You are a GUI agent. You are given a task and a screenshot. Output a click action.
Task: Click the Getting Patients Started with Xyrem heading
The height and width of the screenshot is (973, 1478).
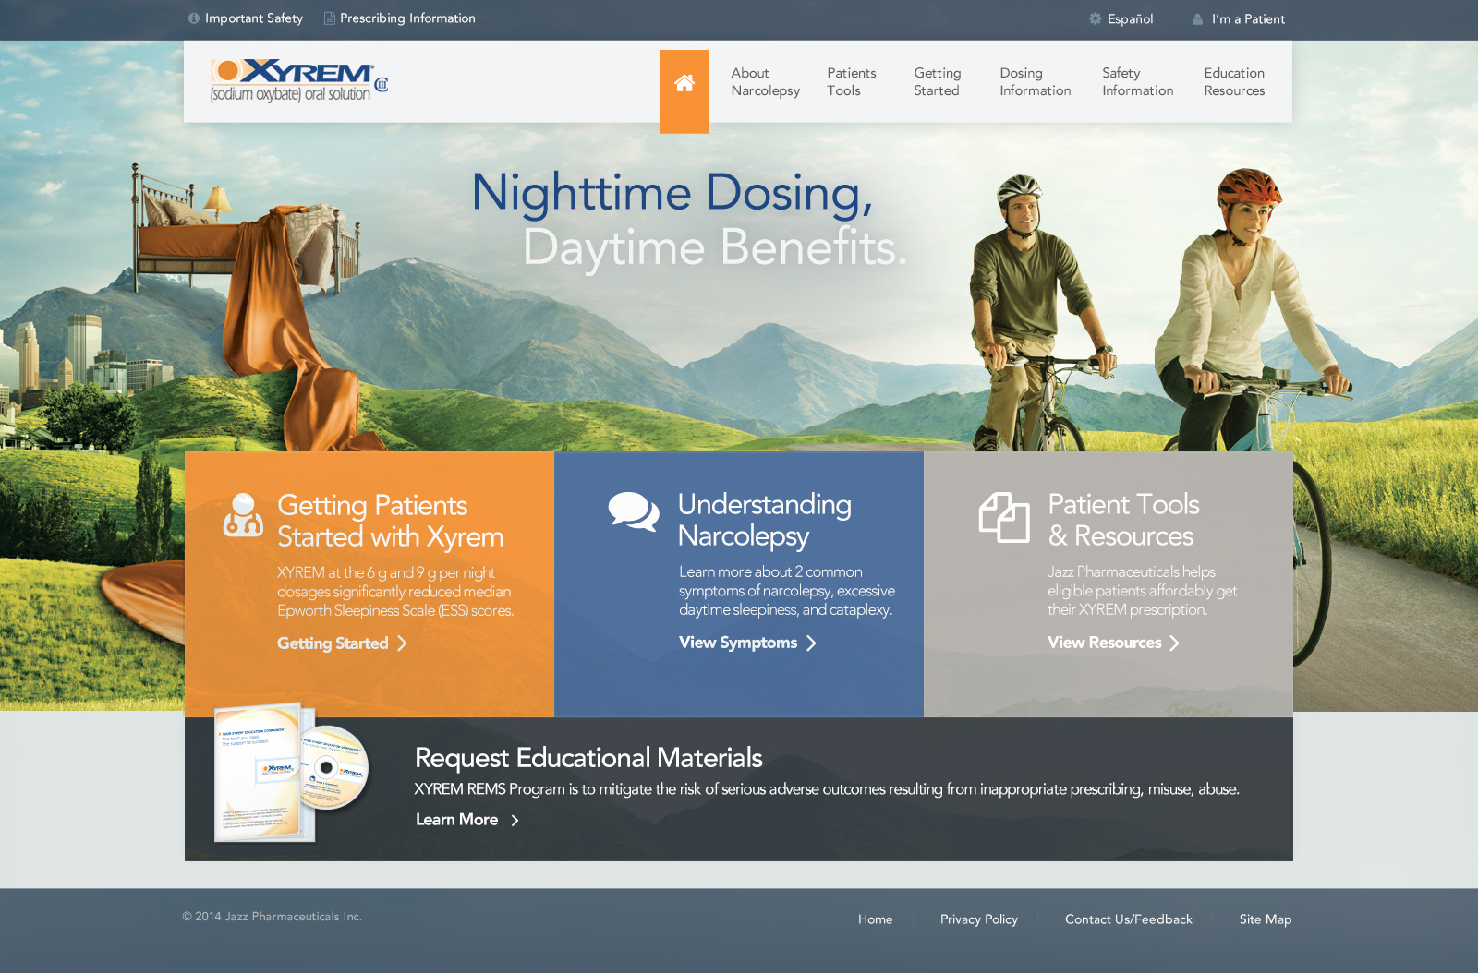point(391,521)
